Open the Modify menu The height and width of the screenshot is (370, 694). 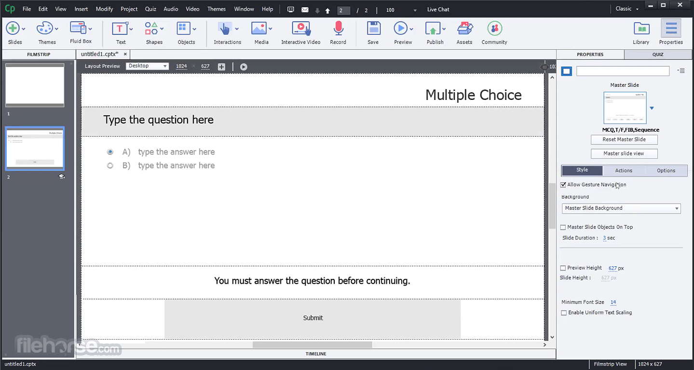click(104, 9)
